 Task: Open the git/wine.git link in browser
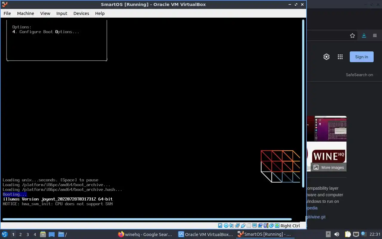tap(315, 217)
